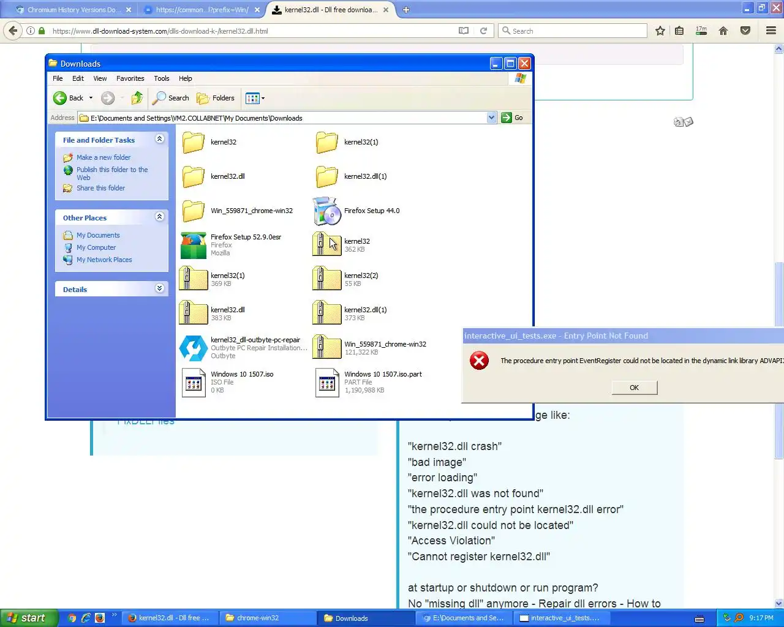The image size is (784, 627).
Task: Switch to the https://common... tab
Action: [x=202, y=10]
